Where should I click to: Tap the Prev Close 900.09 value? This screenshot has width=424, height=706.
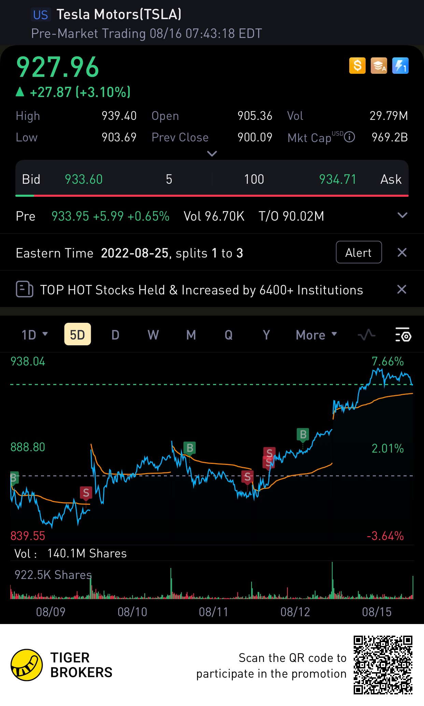255,137
